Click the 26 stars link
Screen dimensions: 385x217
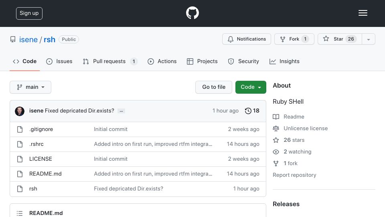(294, 140)
